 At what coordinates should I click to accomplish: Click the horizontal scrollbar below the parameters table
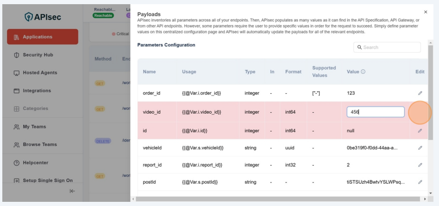point(278,199)
